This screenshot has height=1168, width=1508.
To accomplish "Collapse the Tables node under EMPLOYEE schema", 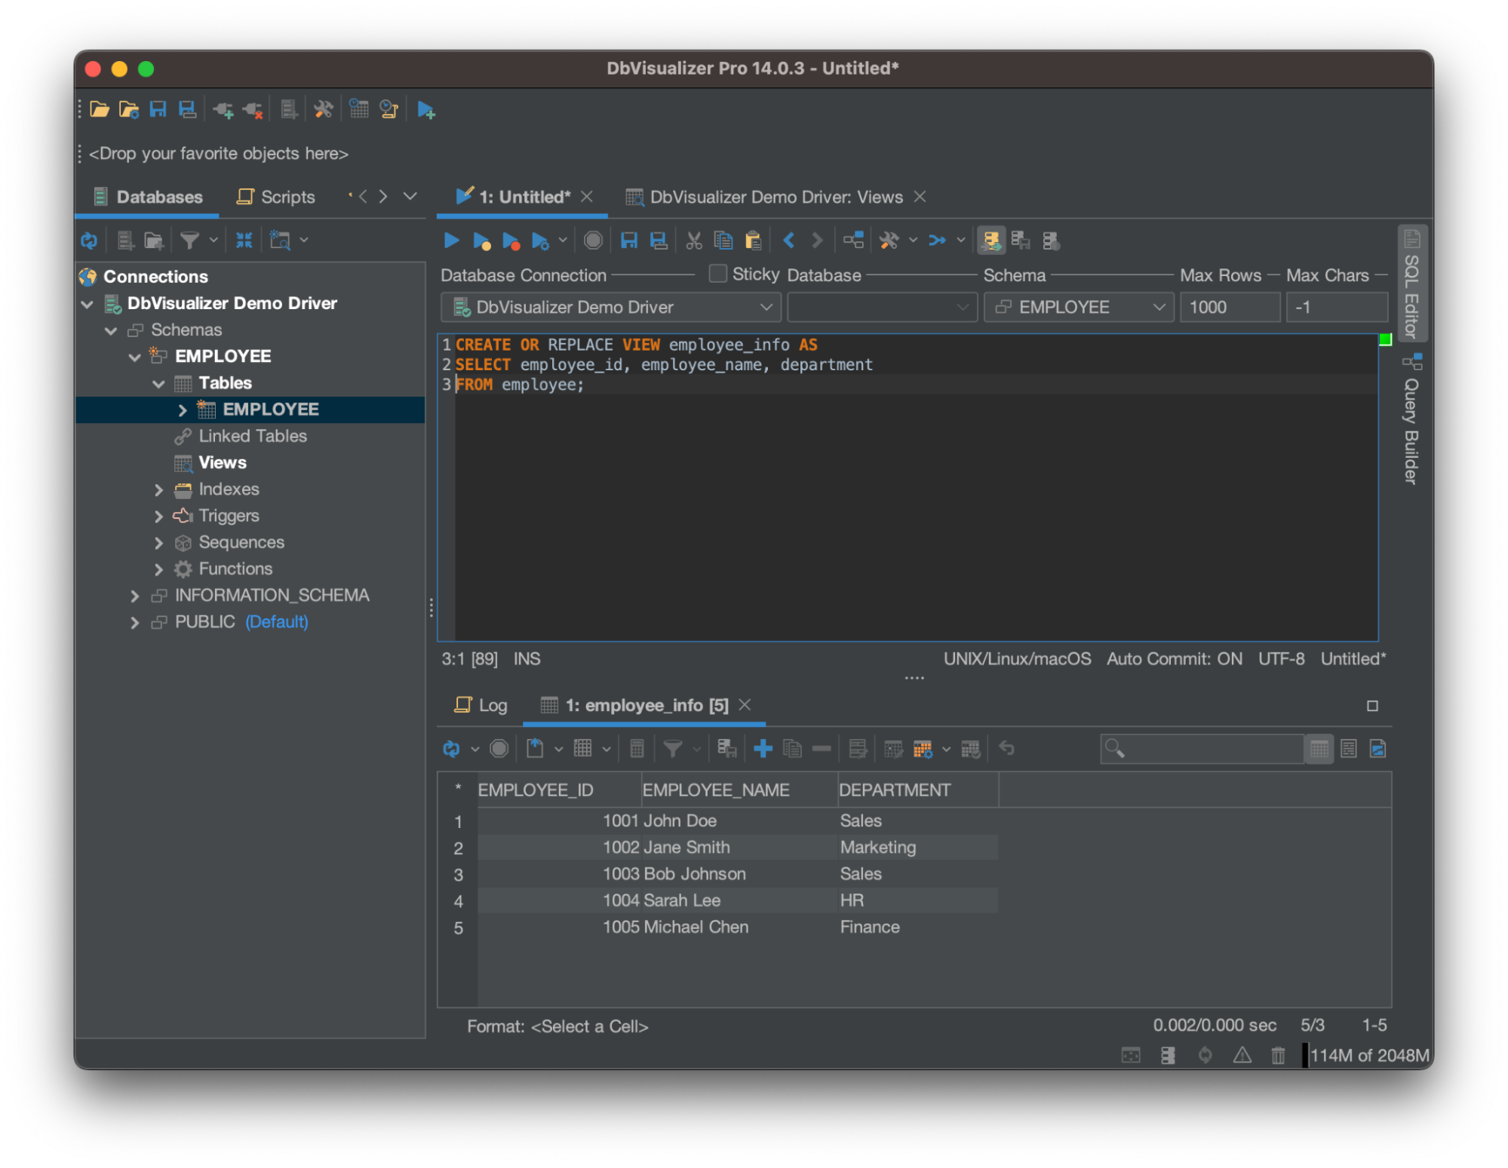I will pyautogui.click(x=159, y=383).
